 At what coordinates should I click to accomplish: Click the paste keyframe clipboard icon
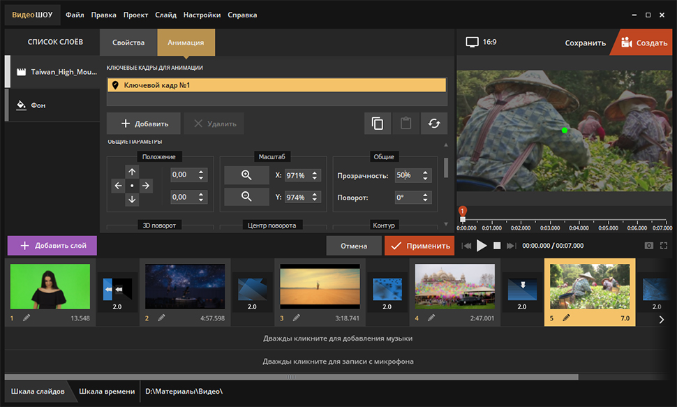click(x=406, y=124)
